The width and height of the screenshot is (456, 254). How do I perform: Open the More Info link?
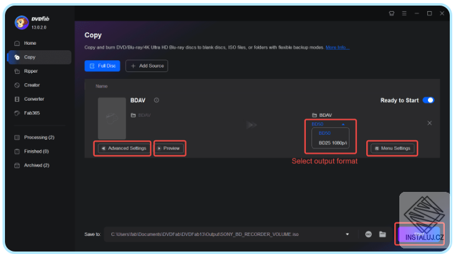point(338,47)
